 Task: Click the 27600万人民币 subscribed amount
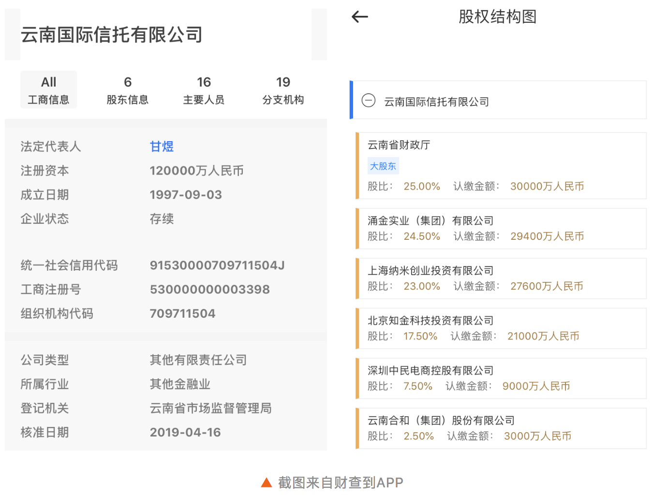[x=547, y=286]
